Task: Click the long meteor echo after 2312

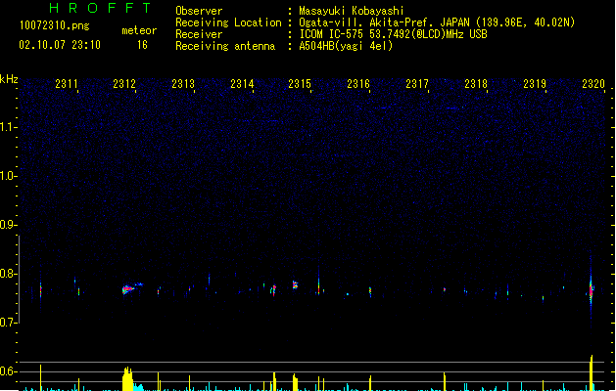Action: (x=131, y=288)
